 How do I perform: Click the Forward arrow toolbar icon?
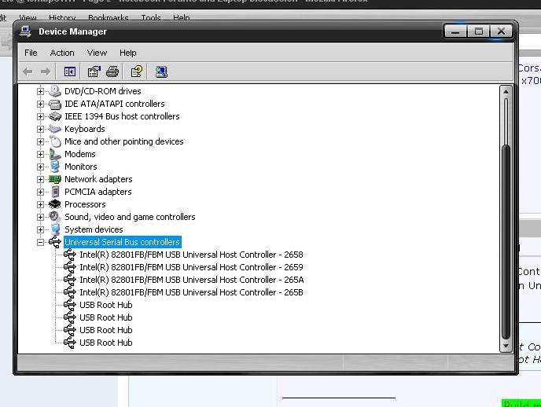click(x=46, y=71)
